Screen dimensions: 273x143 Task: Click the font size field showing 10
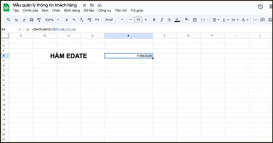point(138,20)
